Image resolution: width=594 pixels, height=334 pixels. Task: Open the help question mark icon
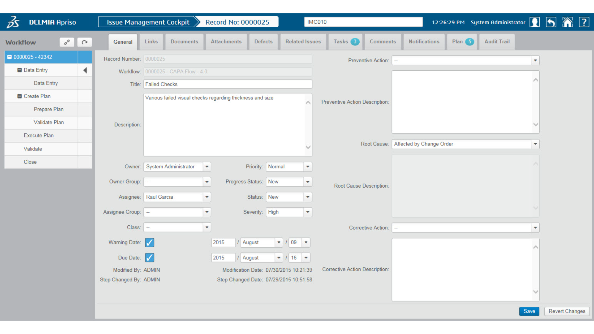click(x=584, y=22)
